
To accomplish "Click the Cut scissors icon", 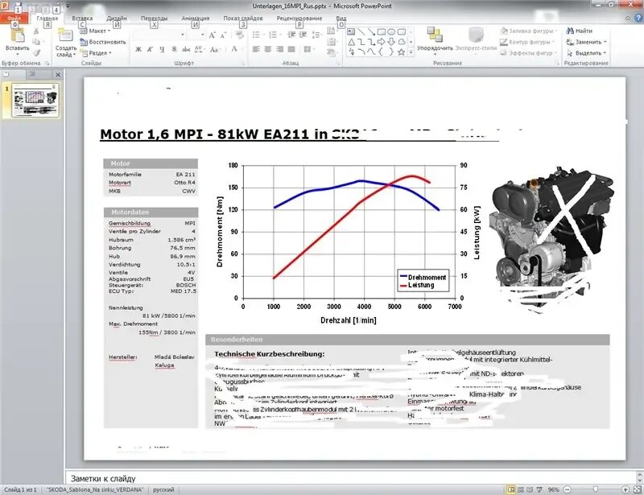I will [36, 31].
